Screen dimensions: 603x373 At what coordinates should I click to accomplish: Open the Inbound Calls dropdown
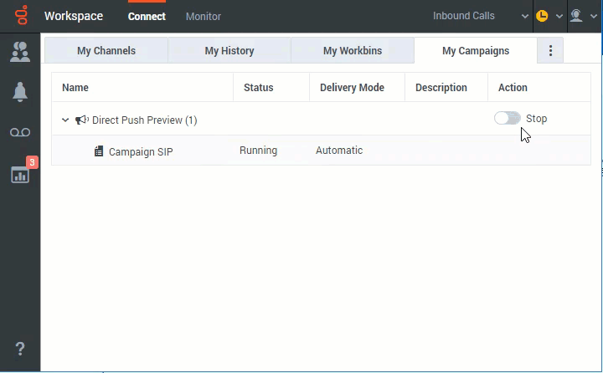point(481,16)
